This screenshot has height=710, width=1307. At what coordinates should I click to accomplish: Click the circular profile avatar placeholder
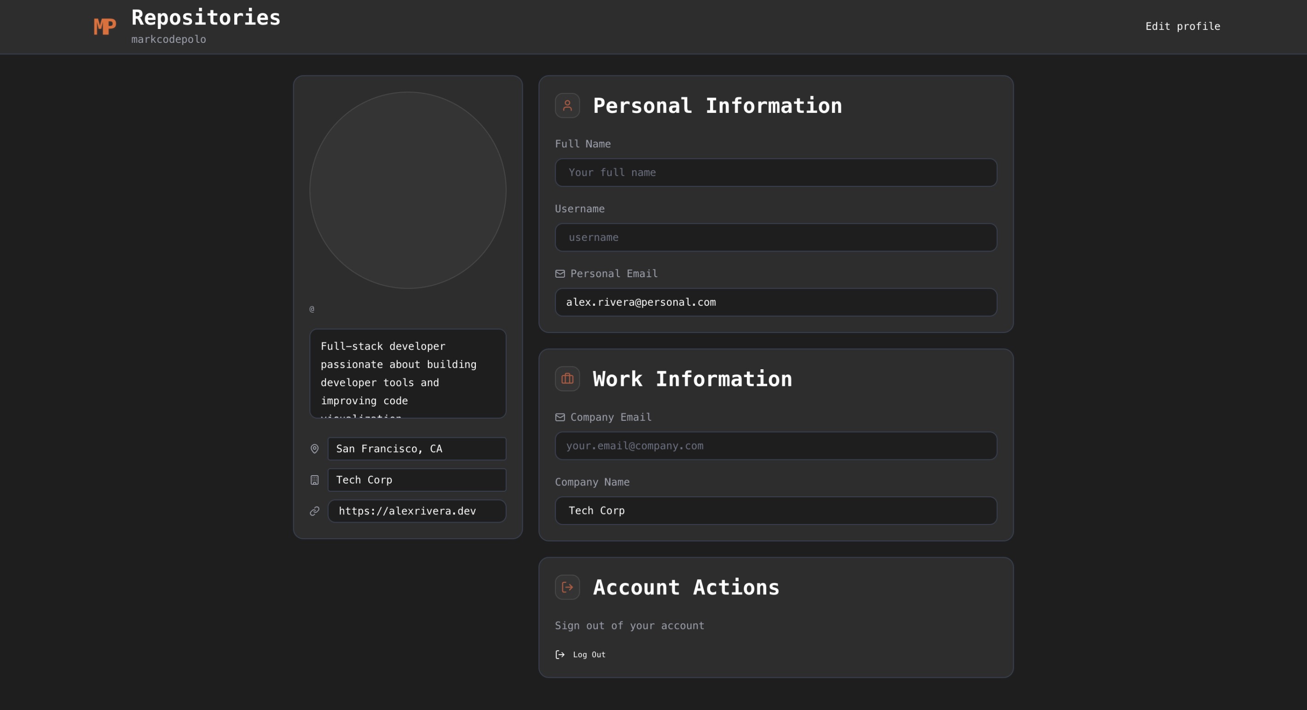pyautogui.click(x=407, y=190)
